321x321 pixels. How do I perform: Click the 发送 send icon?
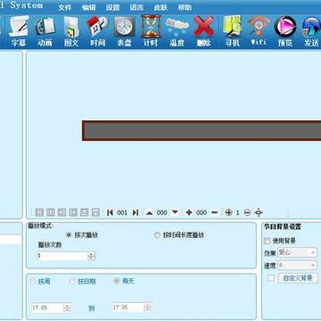[x=311, y=31]
